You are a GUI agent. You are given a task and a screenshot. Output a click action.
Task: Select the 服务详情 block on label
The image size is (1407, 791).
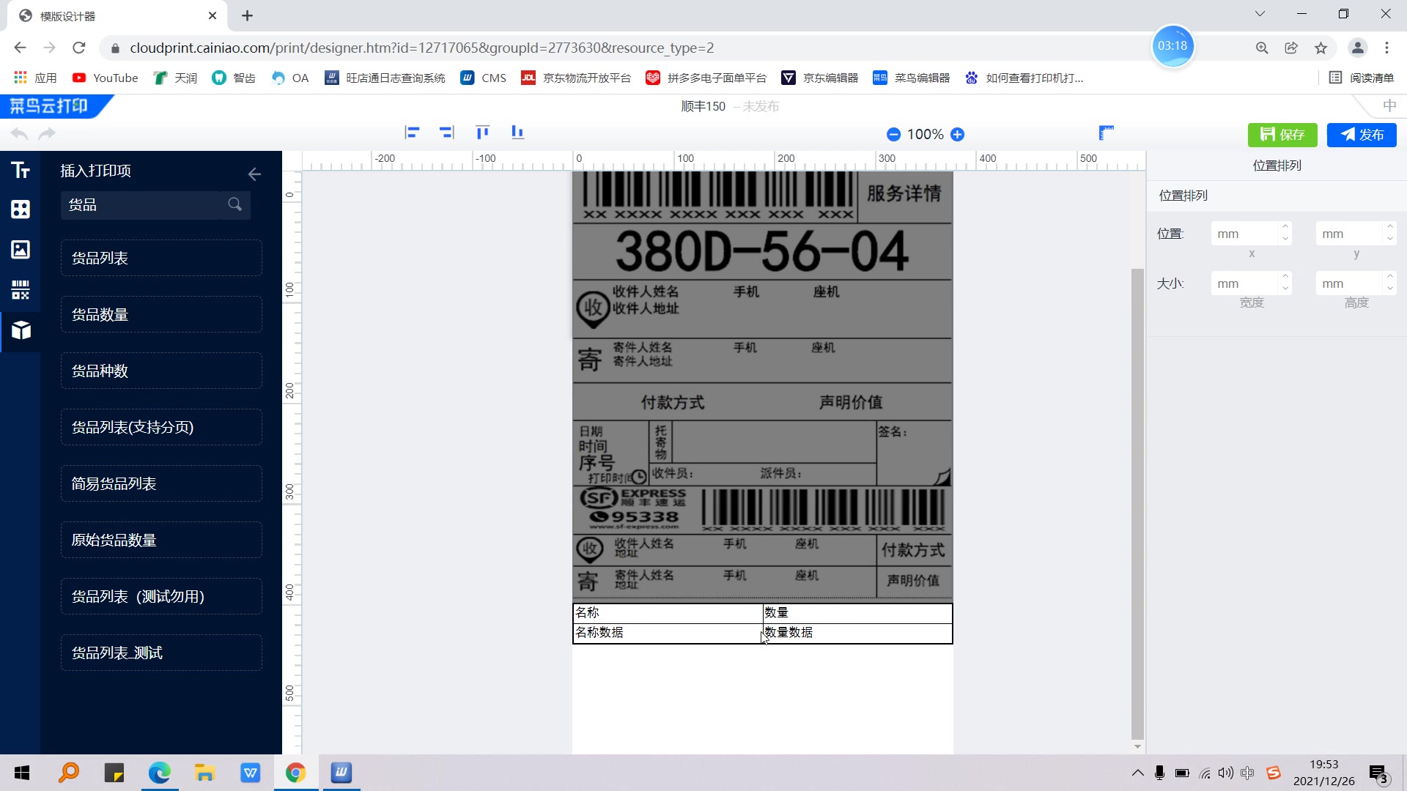pyautogui.click(x=904, y=194)
